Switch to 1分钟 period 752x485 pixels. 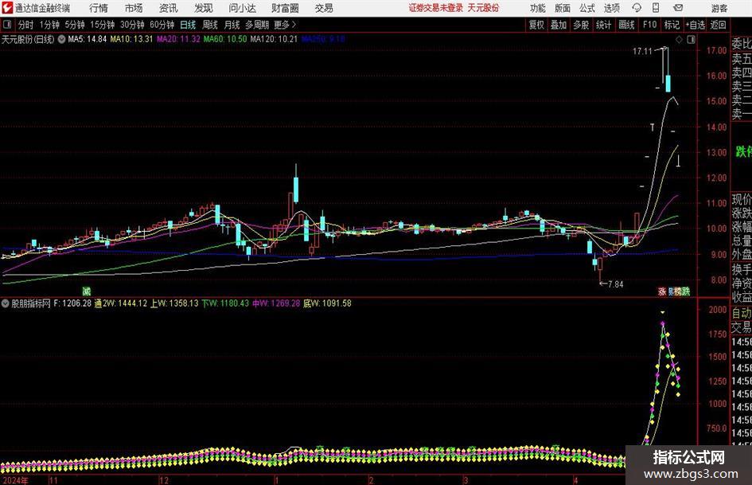(x=49, y=25)
